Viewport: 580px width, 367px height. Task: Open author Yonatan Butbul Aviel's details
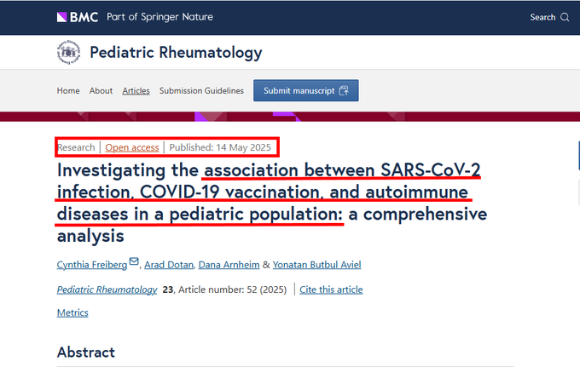[x=317, y=265]
